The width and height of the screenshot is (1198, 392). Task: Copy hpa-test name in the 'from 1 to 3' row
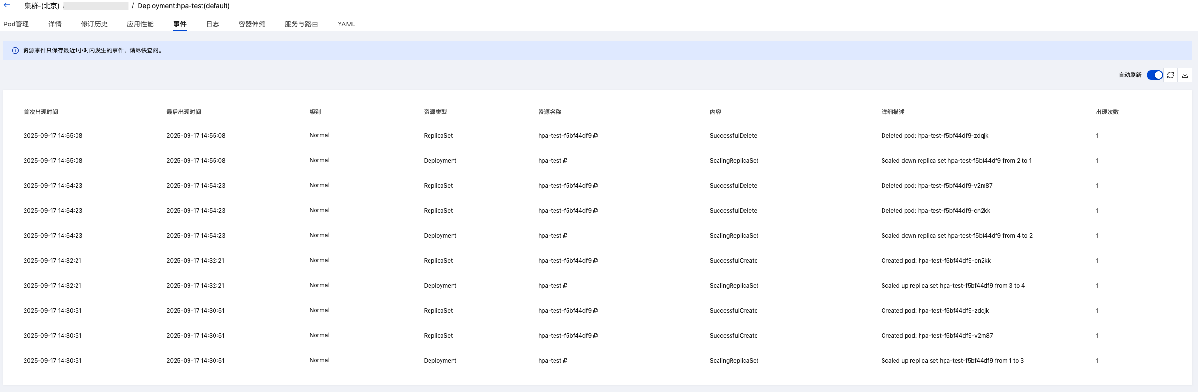[565, 361]
